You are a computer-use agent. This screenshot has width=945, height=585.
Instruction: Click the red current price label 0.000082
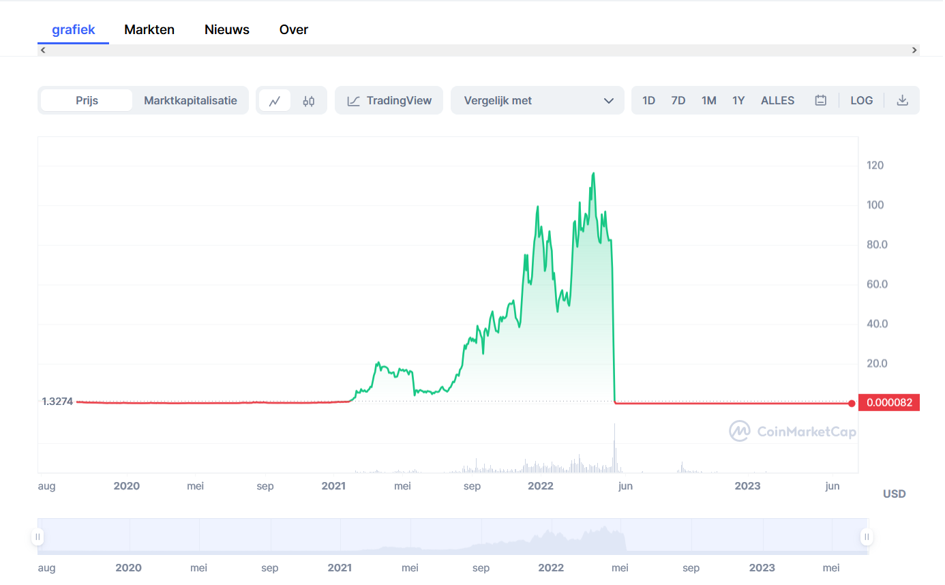[x=889, y=403]
